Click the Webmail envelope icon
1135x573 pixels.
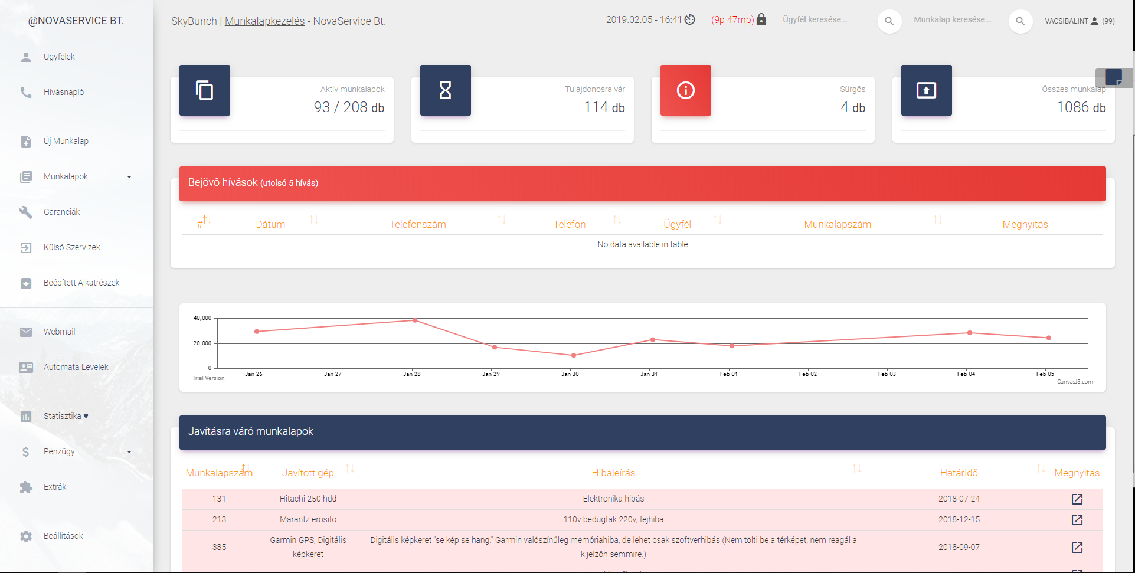coord(26,332)
